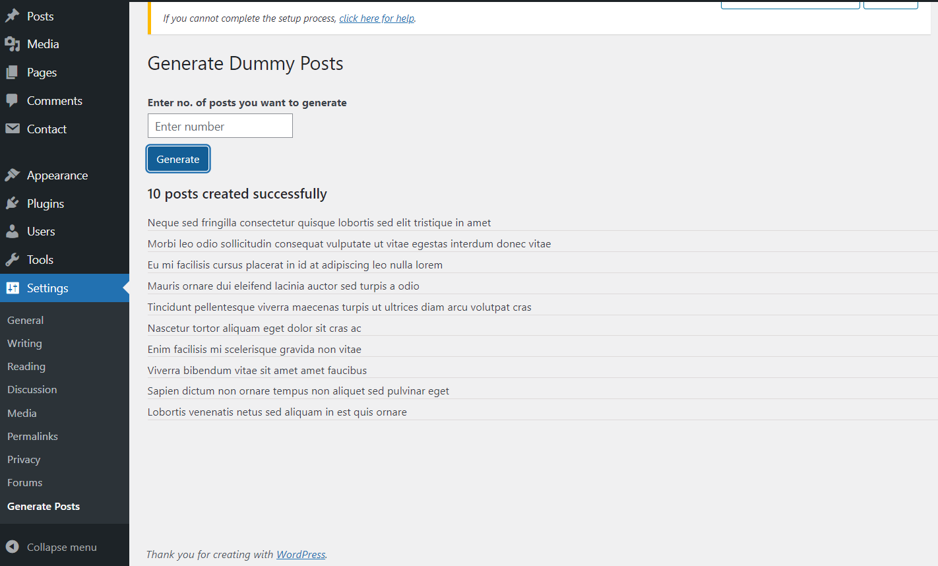Open Appearance via paintbrush icon
The width and height of the screenshot is (938, 566).
[x=12, y=175]
